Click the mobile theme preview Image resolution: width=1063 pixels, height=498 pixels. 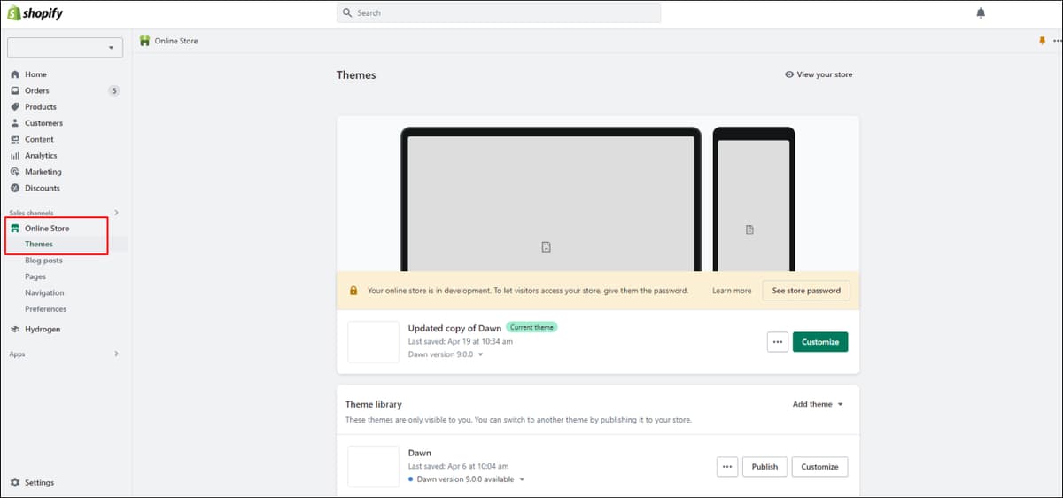(754, 199)
